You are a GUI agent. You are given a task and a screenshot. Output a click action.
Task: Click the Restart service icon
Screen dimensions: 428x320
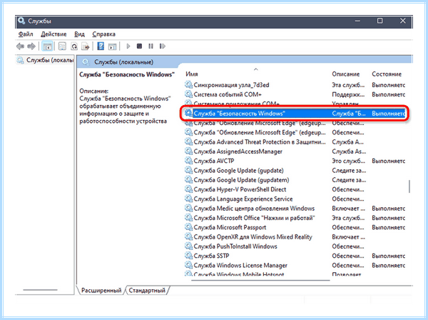[163, 46]
